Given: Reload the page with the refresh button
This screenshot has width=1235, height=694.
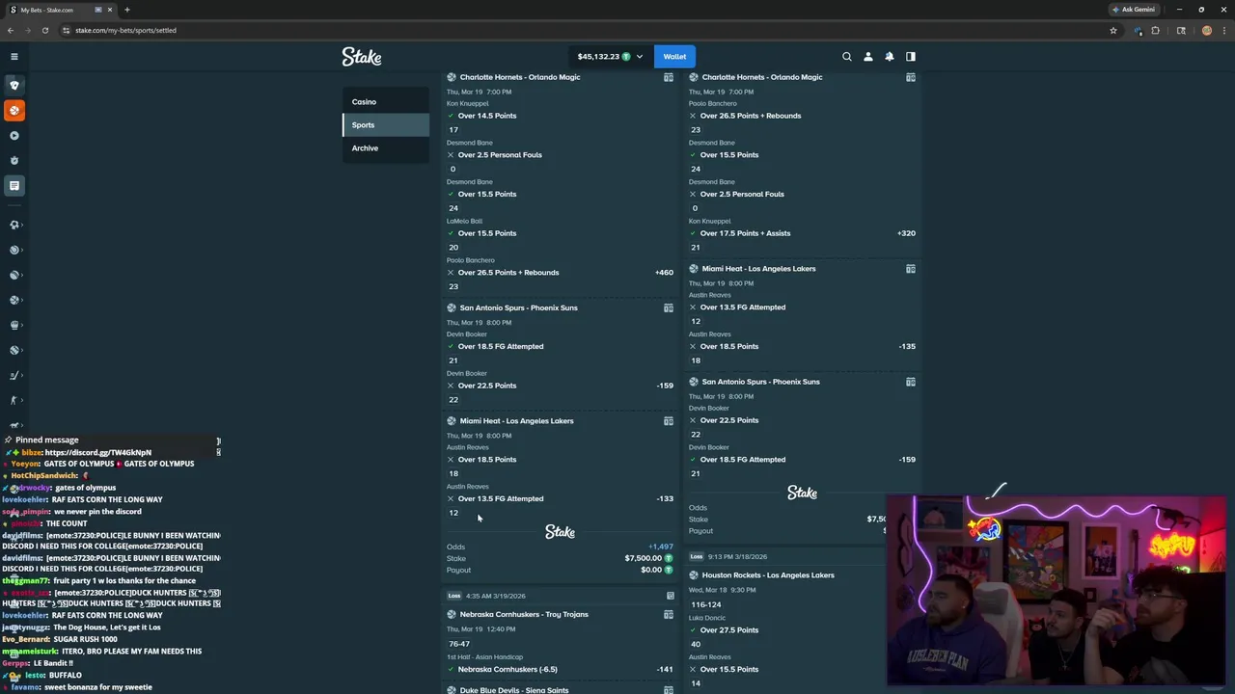Looking at the screenshot, I should [45, 30].
